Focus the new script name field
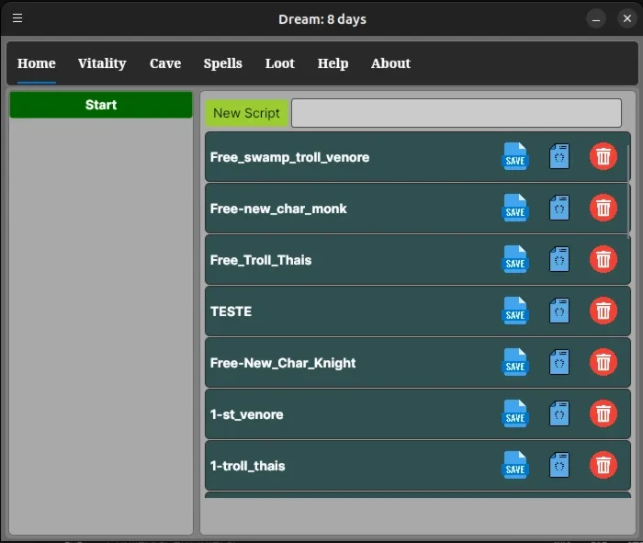The height and width of the screenshot is (543, 643). pyautogui.click(x=457, y=113)
